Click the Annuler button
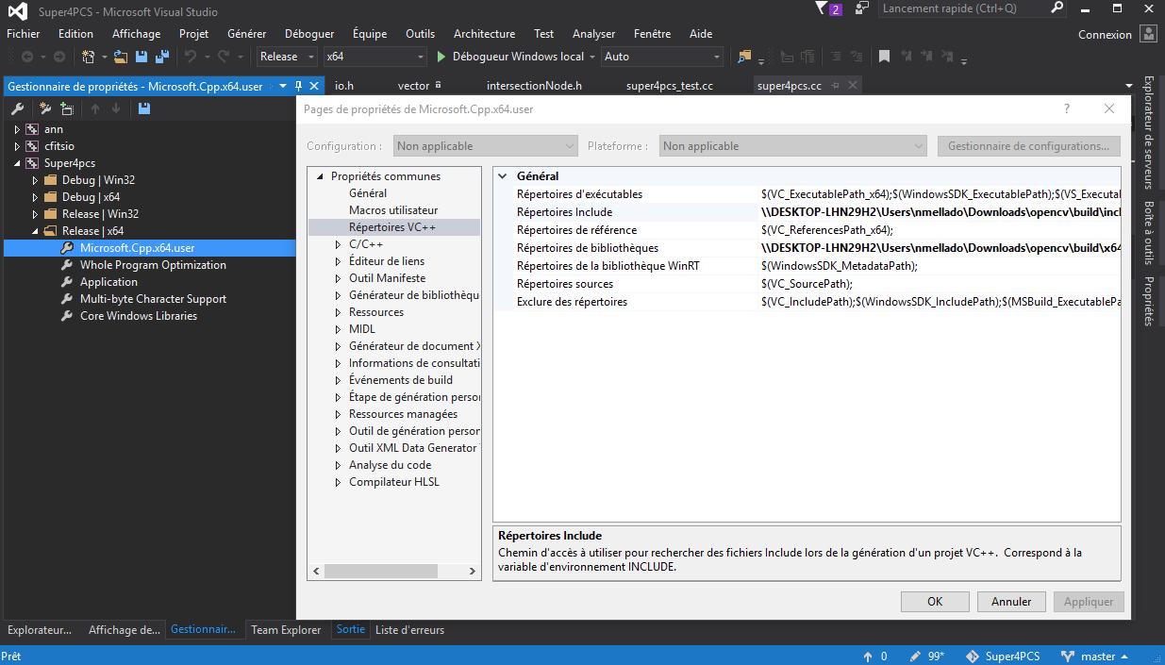Viewport: 1165px width, 665px height. click(x=1011, y=602)
